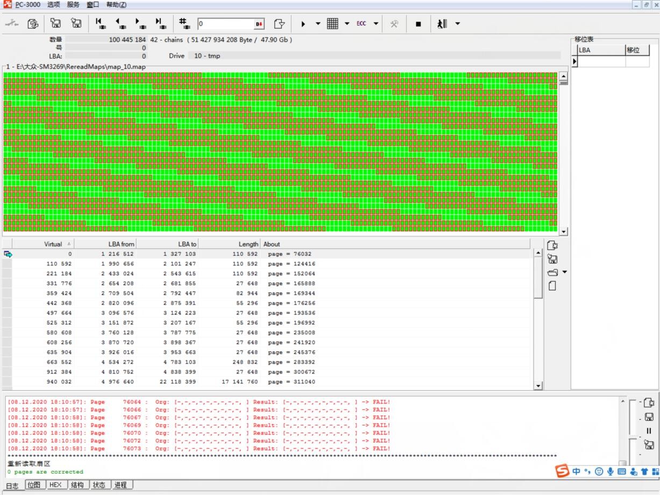Open the ECC dropdown arrow
Screen dimensions: 660x495
point(376,24)
